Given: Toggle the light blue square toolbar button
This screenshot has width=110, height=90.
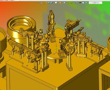Looking at the screenshot, I should point(83,3).
